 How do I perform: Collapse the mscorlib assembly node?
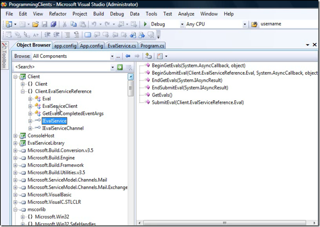(15, 209)
